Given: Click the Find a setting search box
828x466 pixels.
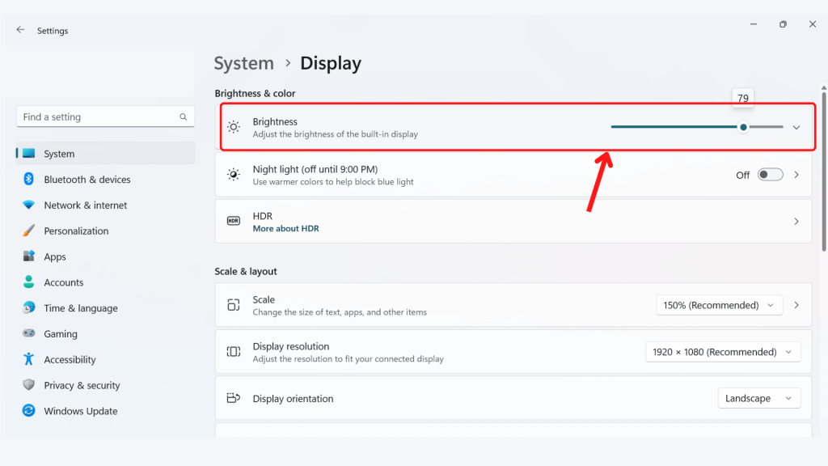Looking at the screenshot, I should pyautogui.click(x=106, y=116).
